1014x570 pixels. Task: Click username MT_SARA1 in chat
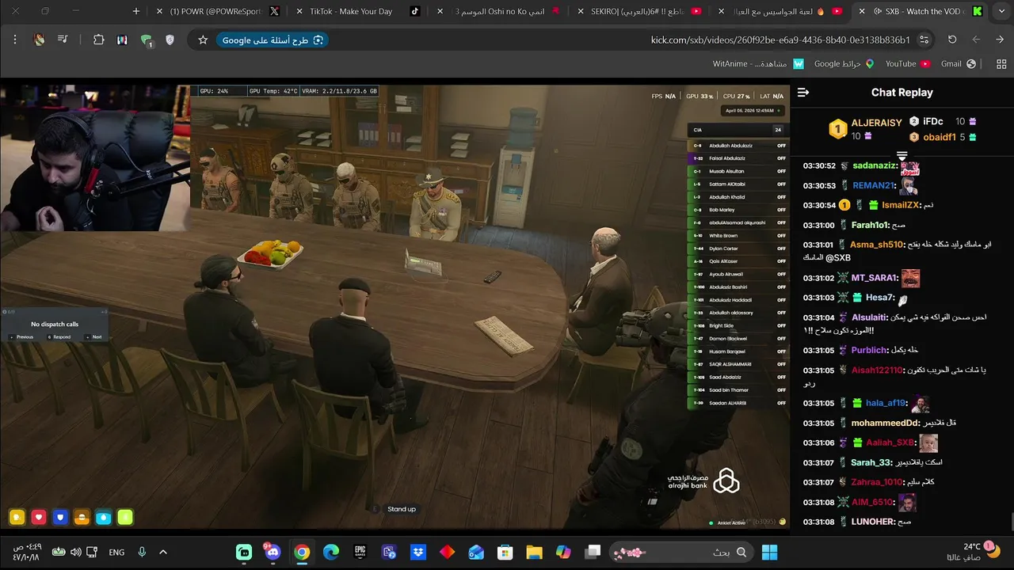point(875,278)
